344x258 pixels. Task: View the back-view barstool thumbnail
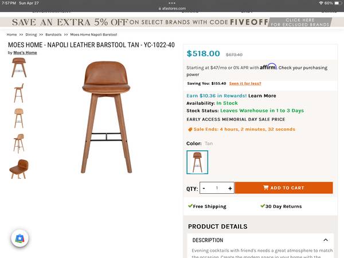pos(19,118)
